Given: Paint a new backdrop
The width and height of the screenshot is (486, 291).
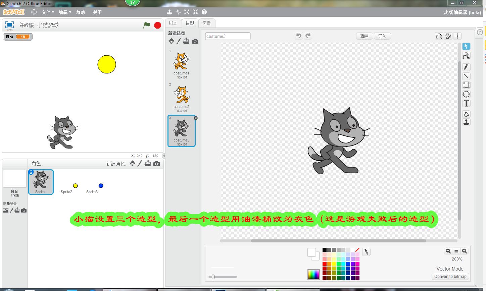Looking at the screenshot, I should click(12, 210).
